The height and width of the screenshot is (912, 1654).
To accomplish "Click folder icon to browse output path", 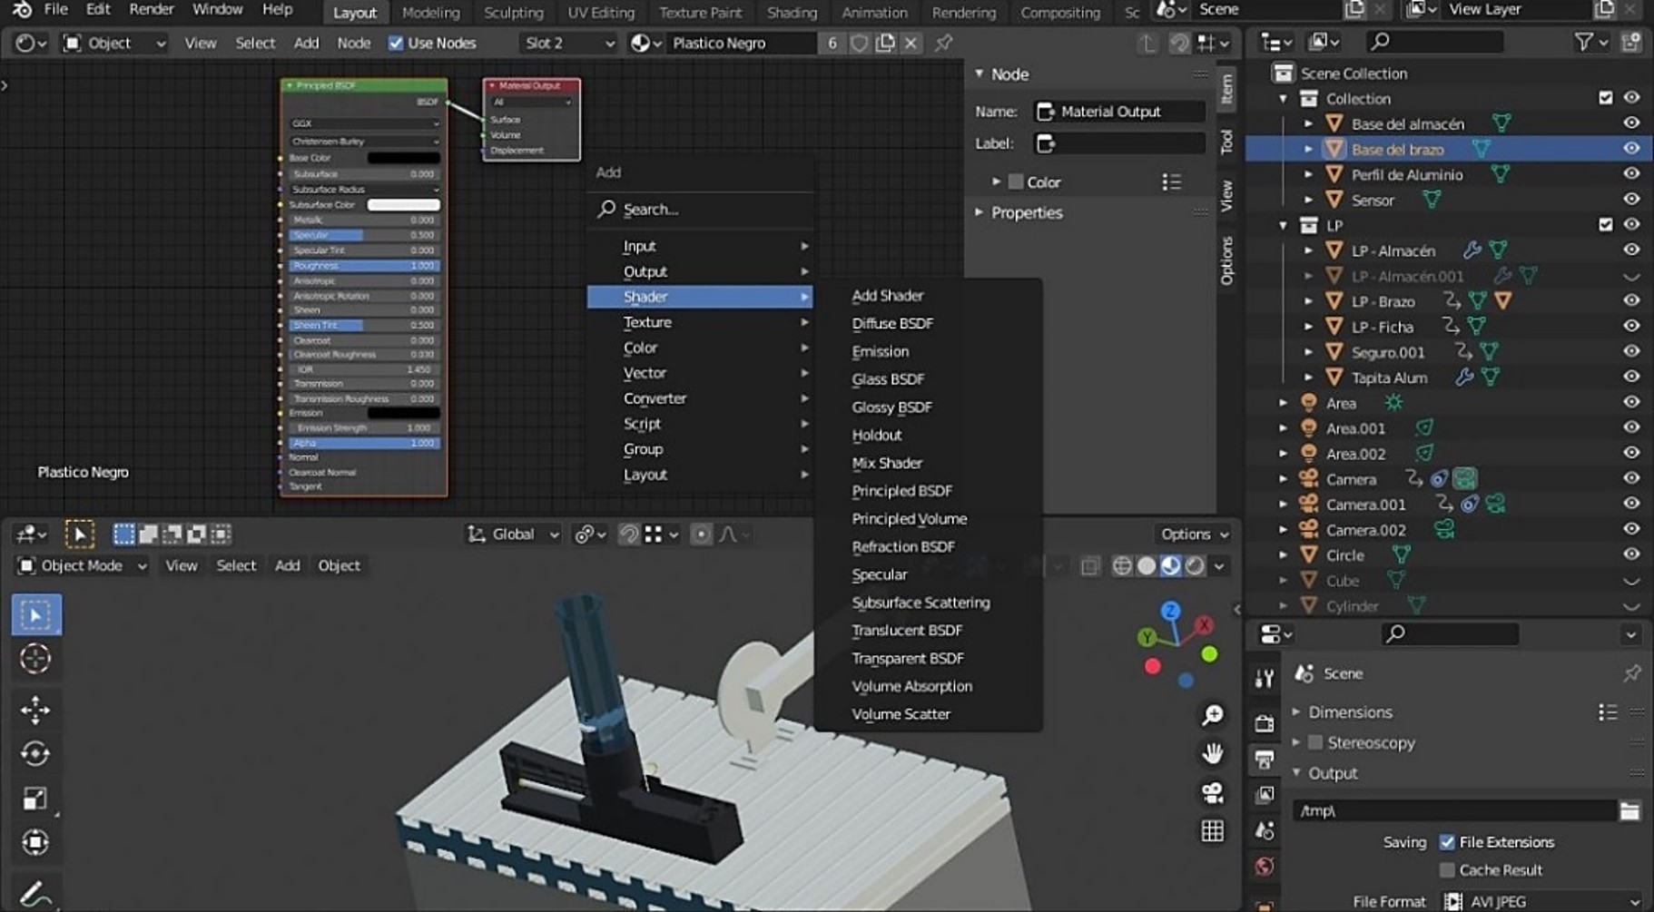I will (x=1630, y=811).
